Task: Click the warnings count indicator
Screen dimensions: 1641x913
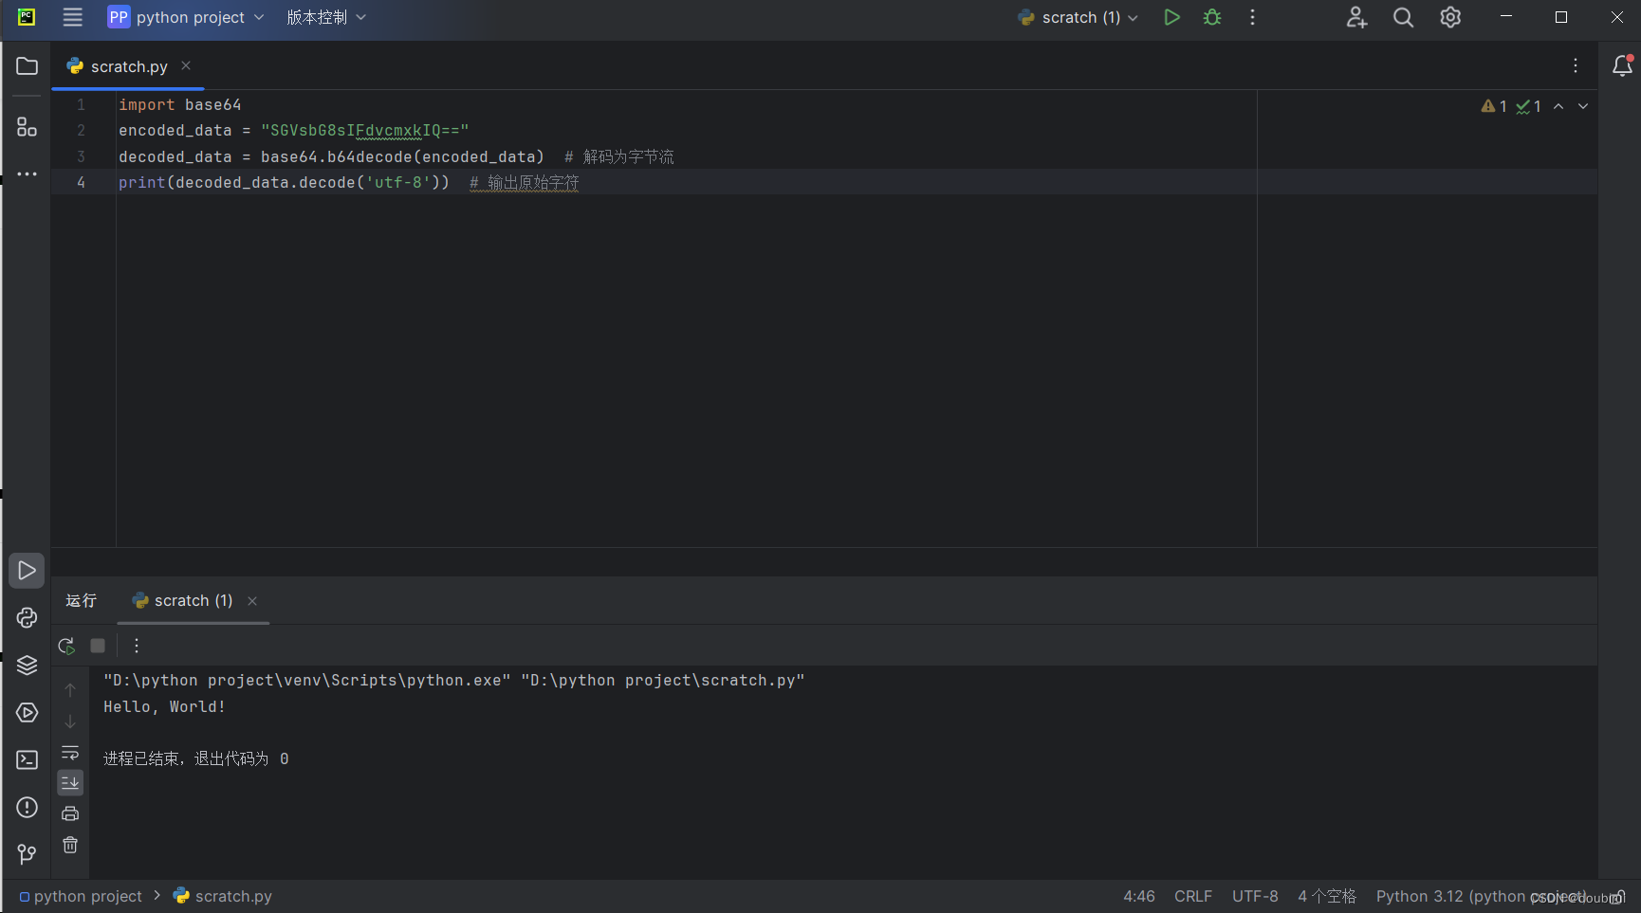Action: [1494, 106]
